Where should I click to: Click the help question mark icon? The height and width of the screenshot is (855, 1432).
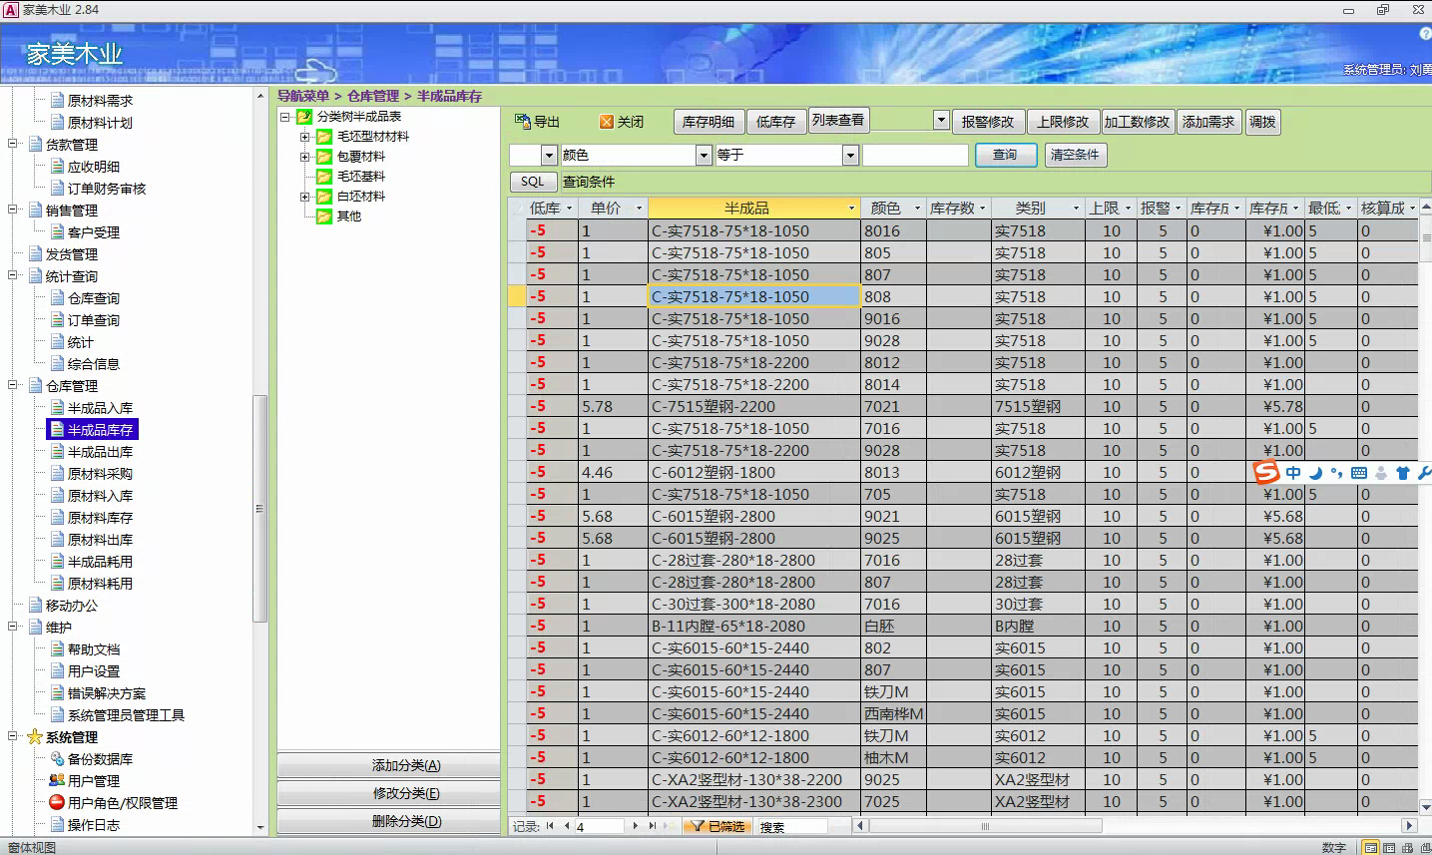[x=1425, y=33]
